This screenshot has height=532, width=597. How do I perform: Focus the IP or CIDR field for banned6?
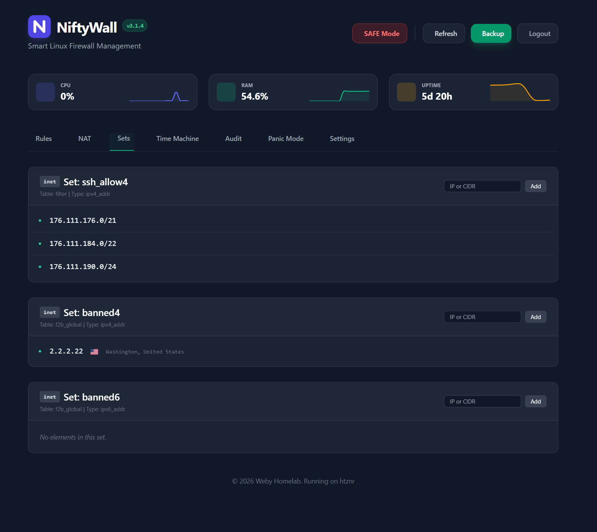coord(482,401)
